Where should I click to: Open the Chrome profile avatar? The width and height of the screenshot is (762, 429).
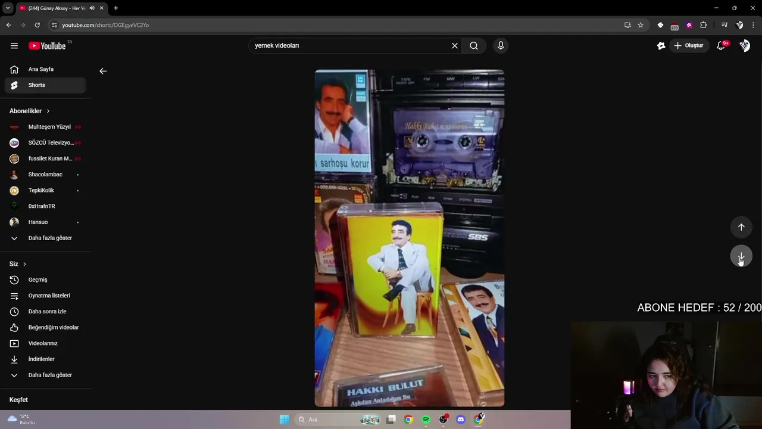pos(739,25)
